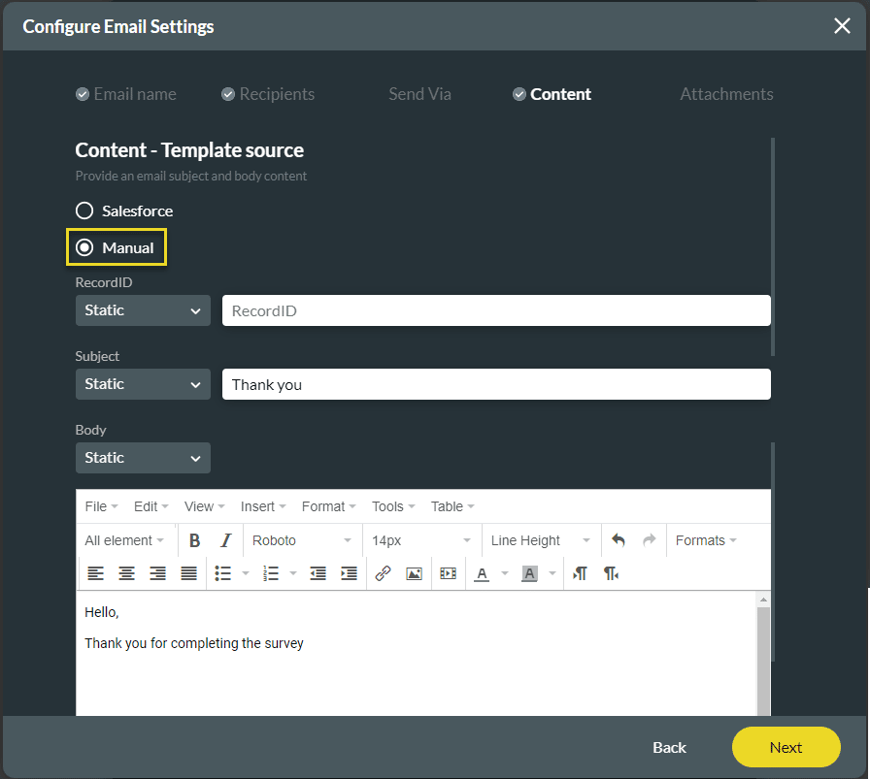Screen dimensions: 870x779
Task: Insert a link using the chain icon
Action: 383,573
